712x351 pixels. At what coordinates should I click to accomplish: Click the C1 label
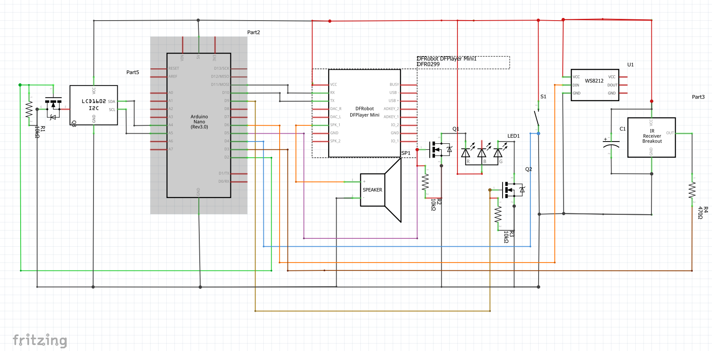click(622, 129)
